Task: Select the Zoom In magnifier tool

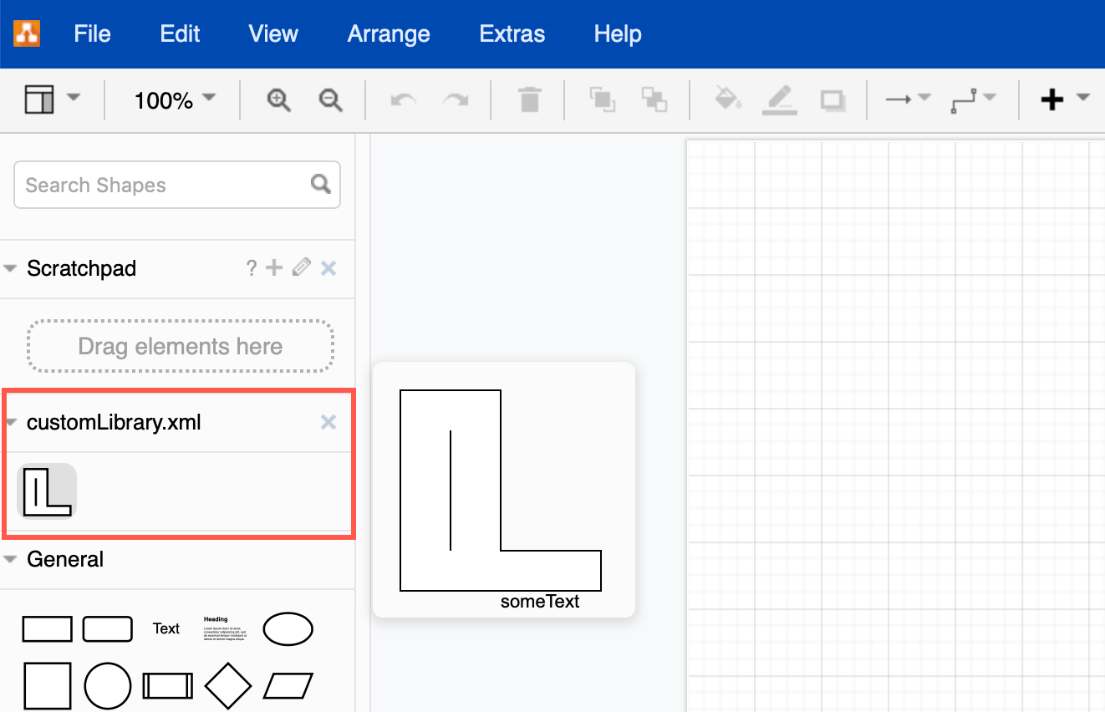Action: pyautogui.click(x=278, y=99)
